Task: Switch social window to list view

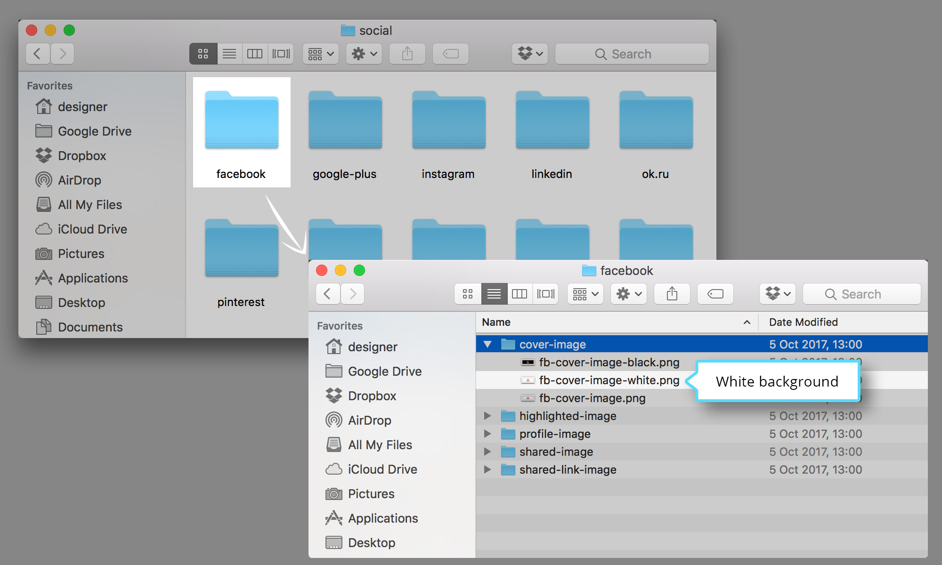Action: (229, 54)
